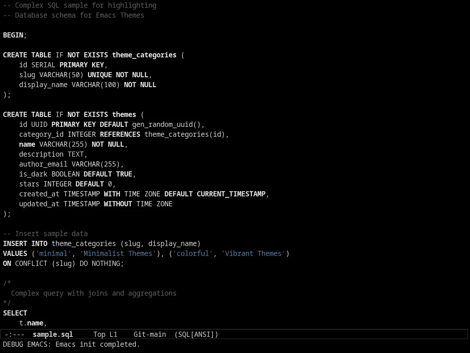Click '-- Database schema for Emacs Themes' comment
The image size is (470, 353).
(73, 15)
